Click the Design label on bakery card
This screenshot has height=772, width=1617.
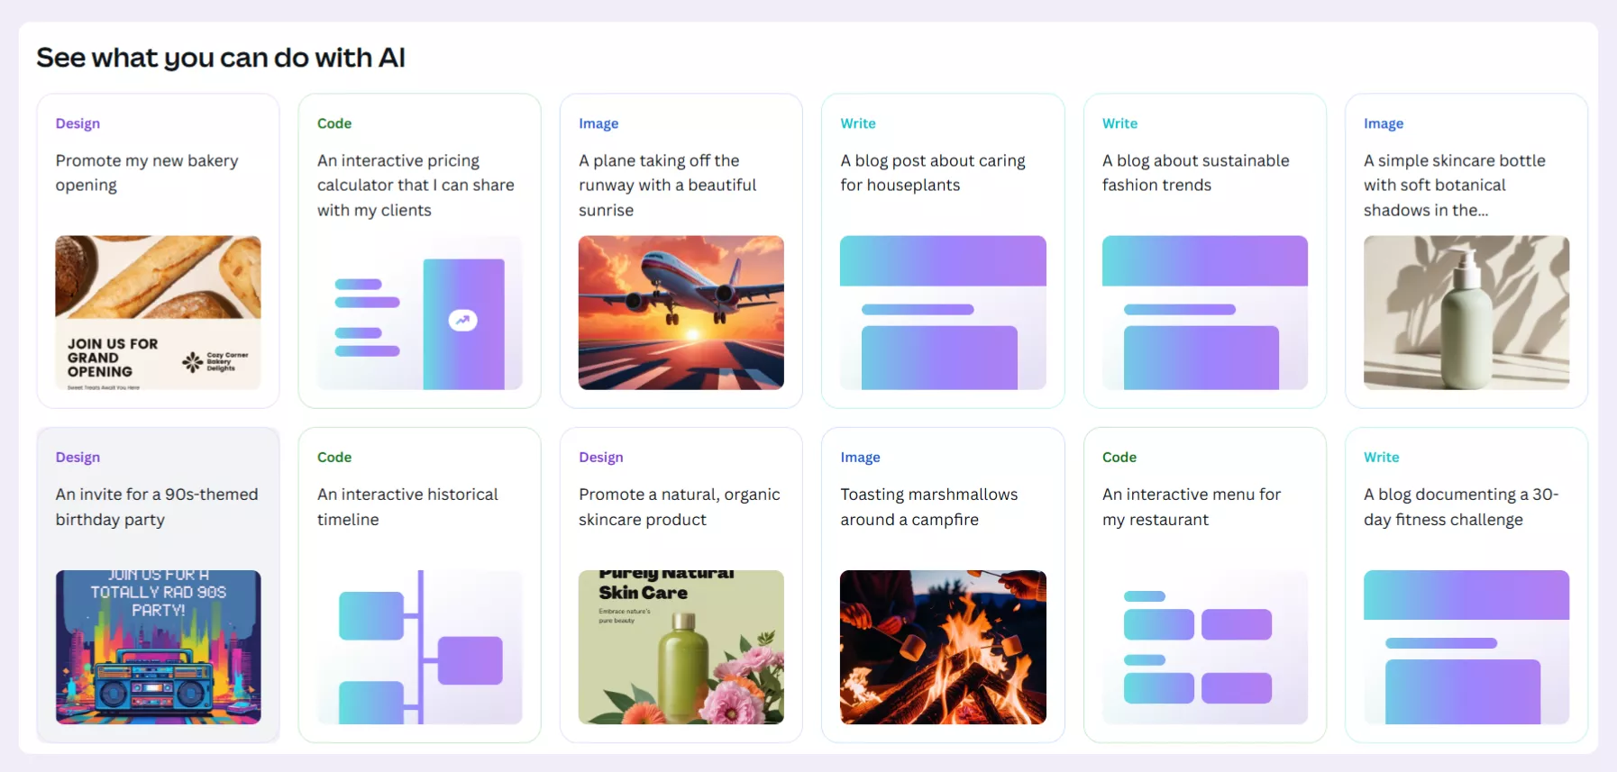pyautogui.click(x=78, y=123)
